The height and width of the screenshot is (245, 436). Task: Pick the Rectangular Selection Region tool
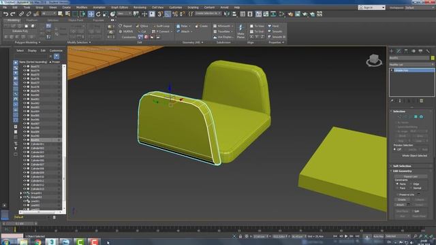click(75, 14)
